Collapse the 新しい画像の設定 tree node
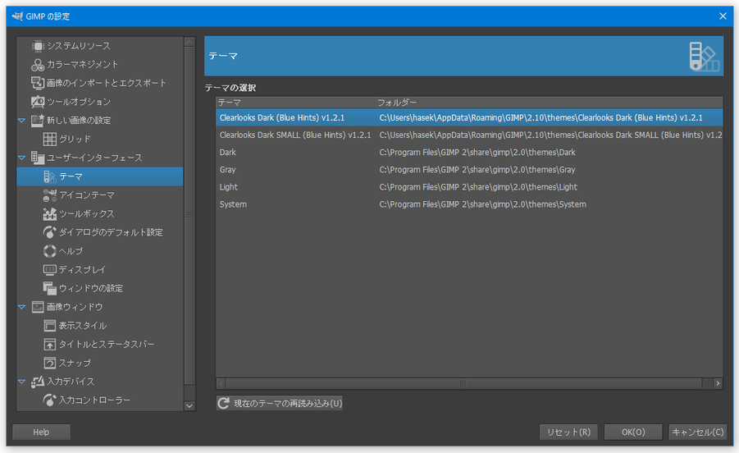739x453 pixels. pos(21,120)
